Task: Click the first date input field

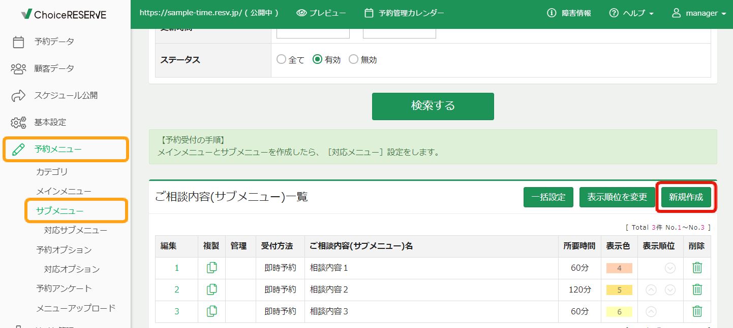Action: [313, 33]
